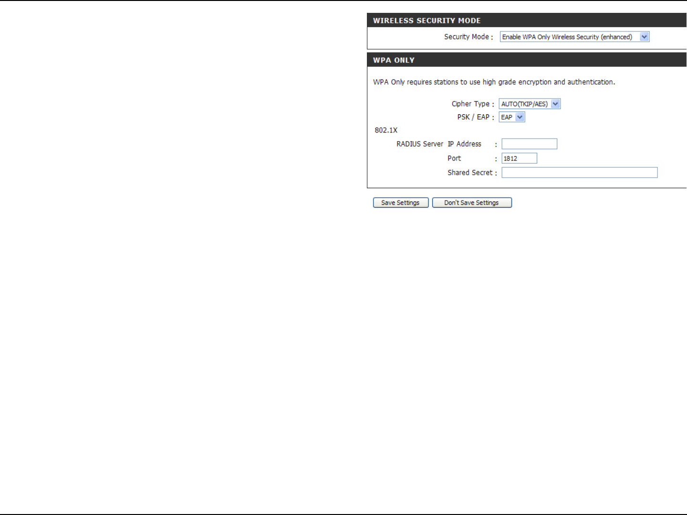The image size is (687, 515).
Task: Click the IP Address label text
Action: tap(464, 144)
